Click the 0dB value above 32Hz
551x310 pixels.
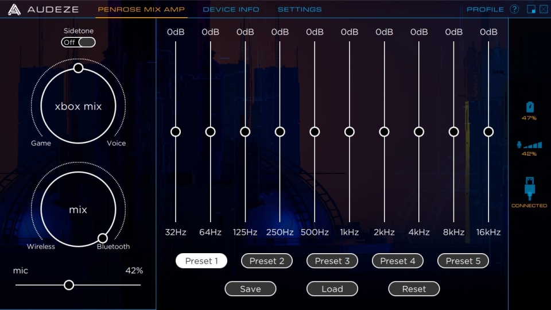[176, 32]
